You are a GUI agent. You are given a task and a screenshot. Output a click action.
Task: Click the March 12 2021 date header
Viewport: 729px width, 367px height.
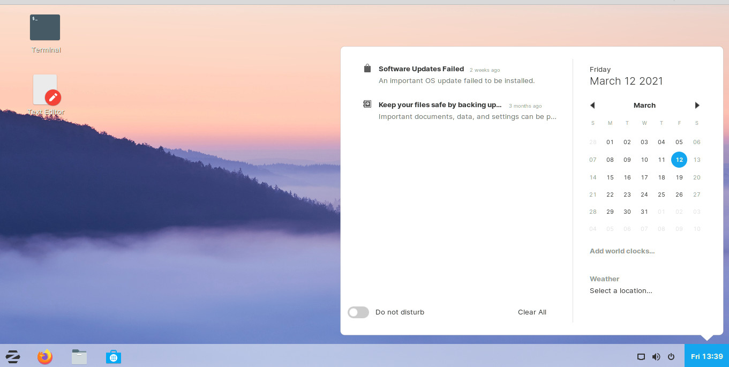click(626, 81)
